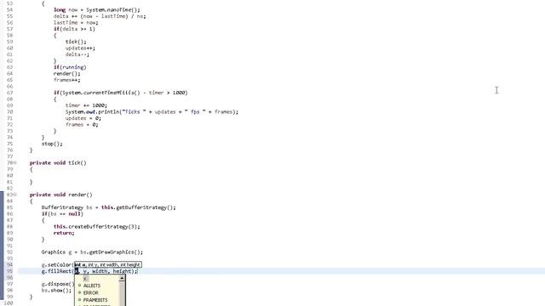Image resolution: width=545 pixels, height=306 pixels.
Task: Choose the x suggestion in the autocomplete list
Action: coord(85,279)
